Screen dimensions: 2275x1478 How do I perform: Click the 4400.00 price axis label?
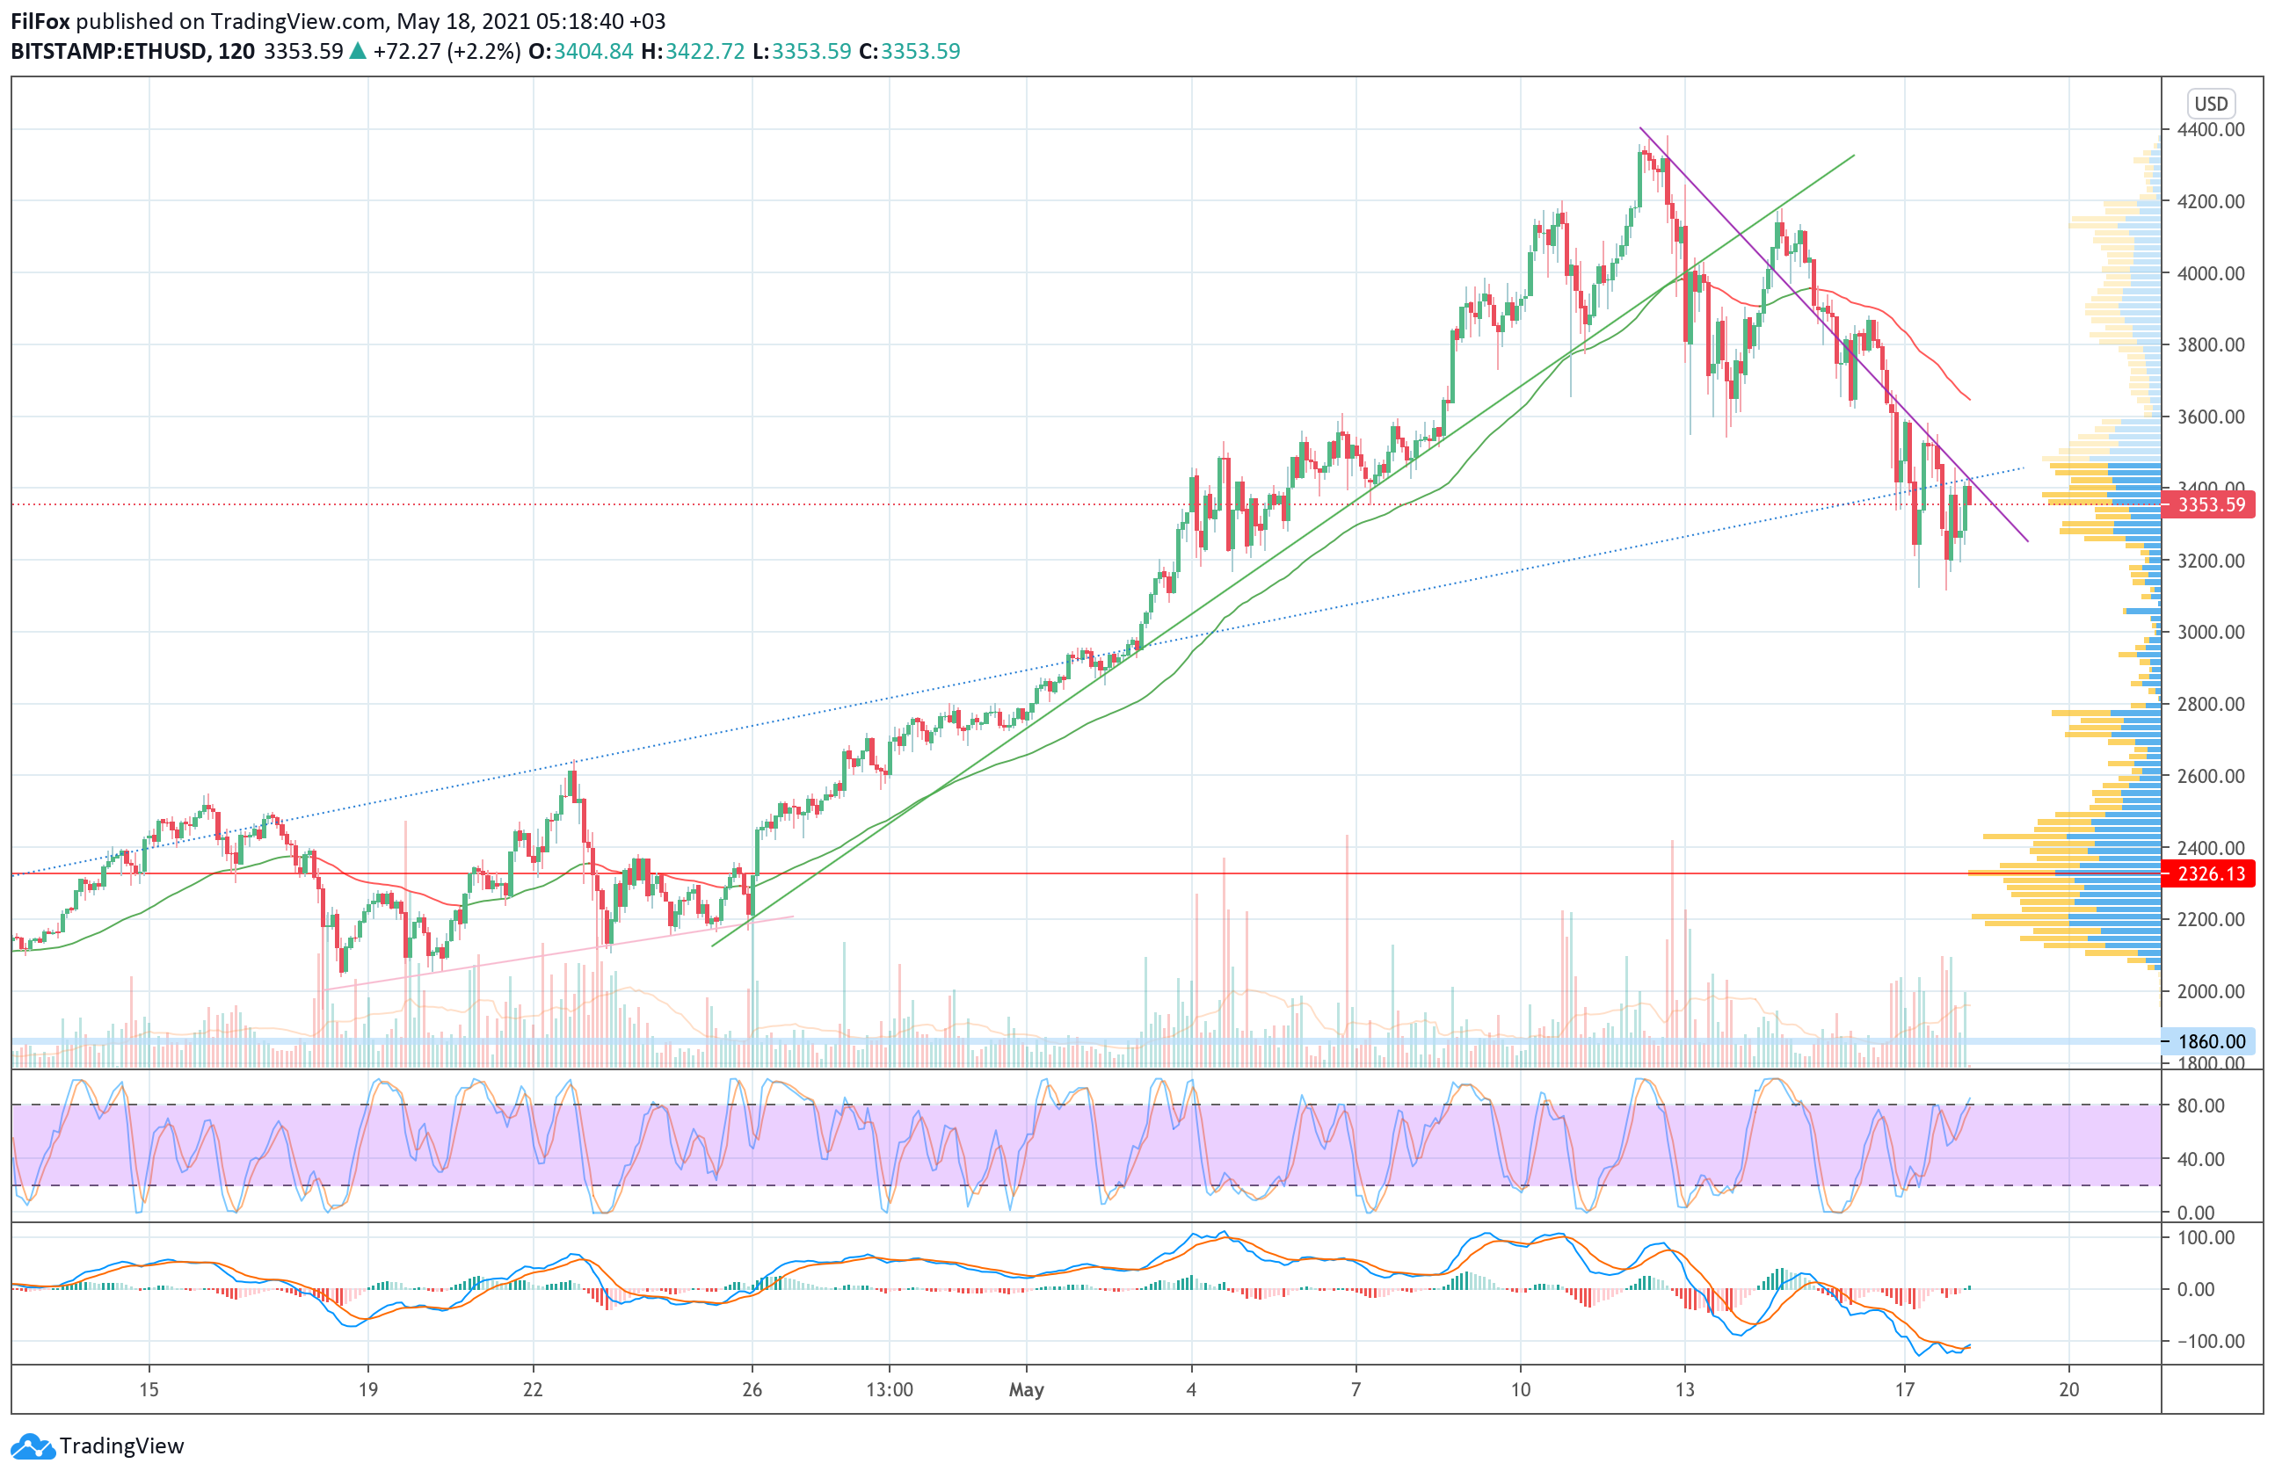point(2210,129)
